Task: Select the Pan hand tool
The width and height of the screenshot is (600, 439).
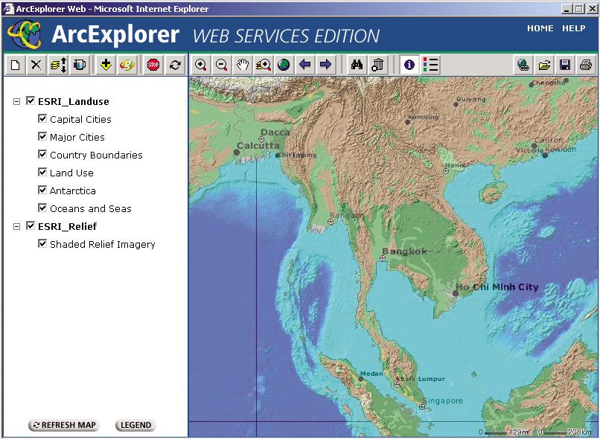Action: [x=243, y=65]
